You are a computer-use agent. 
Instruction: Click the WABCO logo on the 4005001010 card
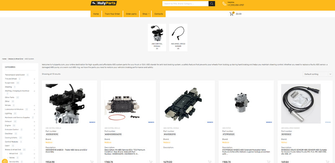[x=92, y=123]
